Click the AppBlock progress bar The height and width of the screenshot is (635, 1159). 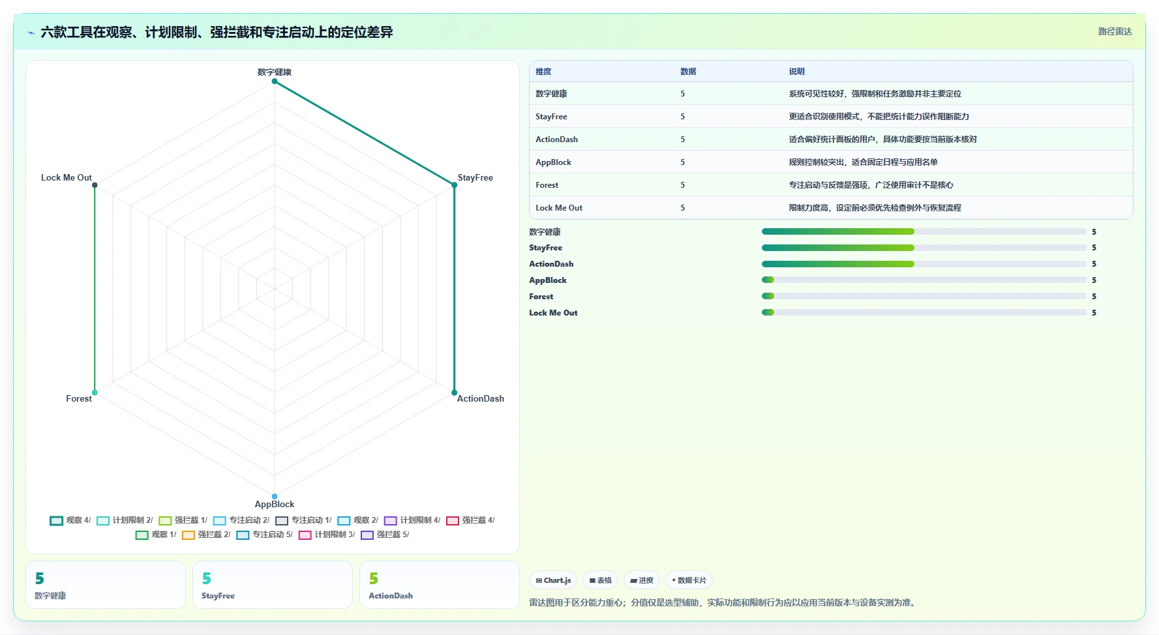pos(924,280)
